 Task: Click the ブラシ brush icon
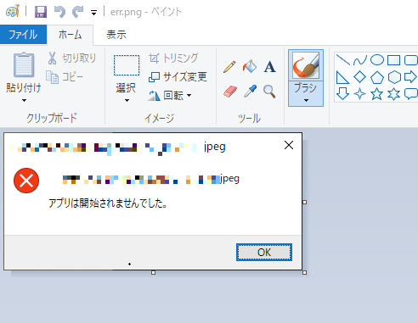tap(306, 65)
